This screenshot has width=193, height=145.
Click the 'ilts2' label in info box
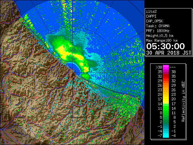[x=151, y=11]
